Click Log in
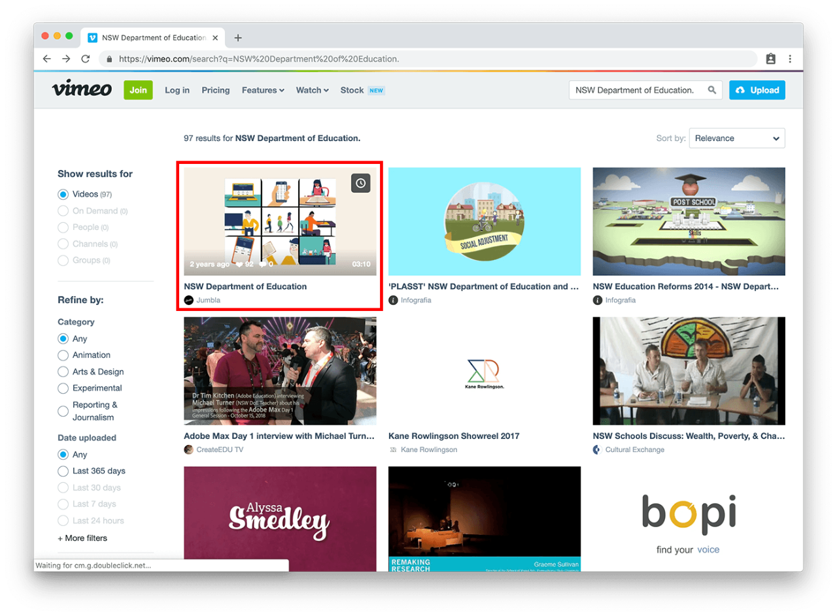This screenshot has height=616, width=837. point(177,90)
